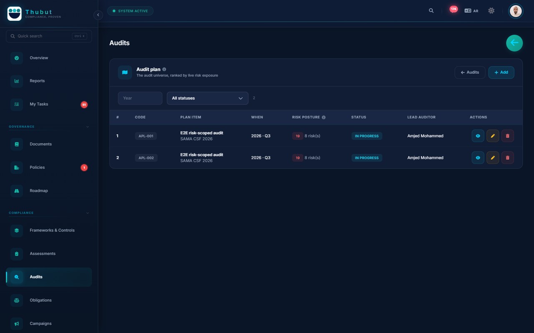Click the Audits back button

point(470,72)
